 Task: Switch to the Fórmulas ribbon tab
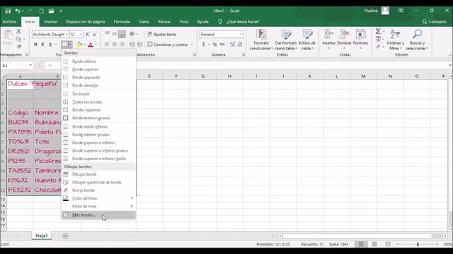click(x=122, y=22)
